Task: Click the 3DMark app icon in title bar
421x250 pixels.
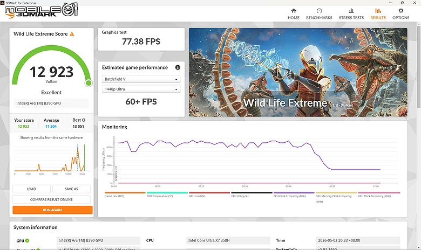Action: [x=2, y=3]
